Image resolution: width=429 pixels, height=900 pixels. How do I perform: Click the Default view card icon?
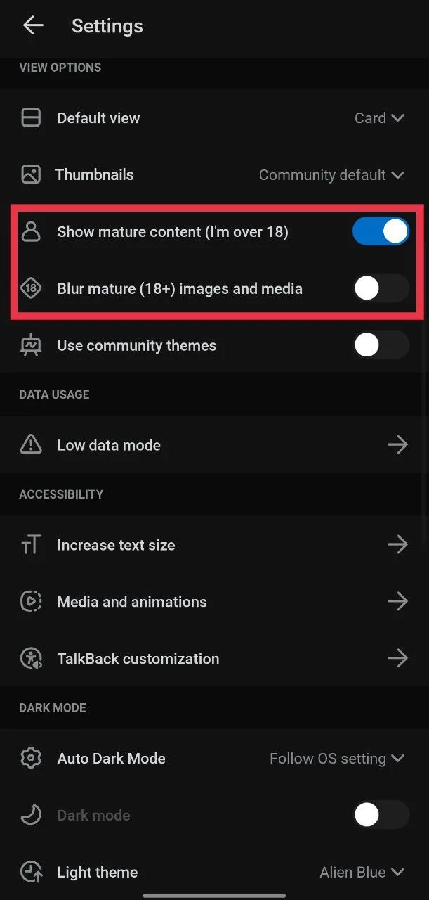coord(31,117)
